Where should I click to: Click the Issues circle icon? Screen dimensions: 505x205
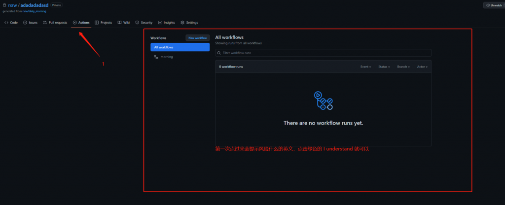25,23
